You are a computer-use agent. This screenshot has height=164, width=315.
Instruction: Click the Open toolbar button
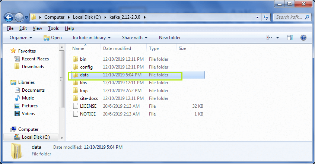pyautogui.click(x=52, y=38)
